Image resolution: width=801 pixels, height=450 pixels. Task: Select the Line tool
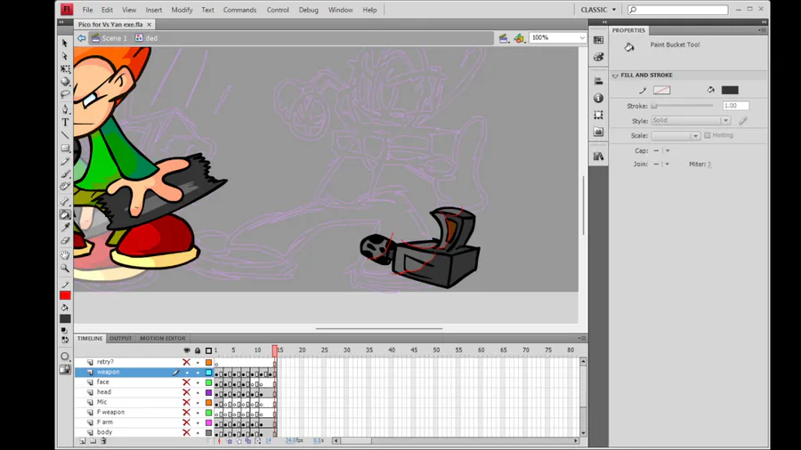65,135
